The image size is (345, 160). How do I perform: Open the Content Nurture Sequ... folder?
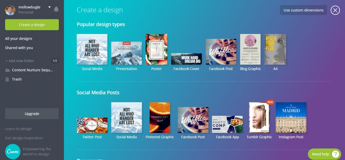(x=32, y=70)
